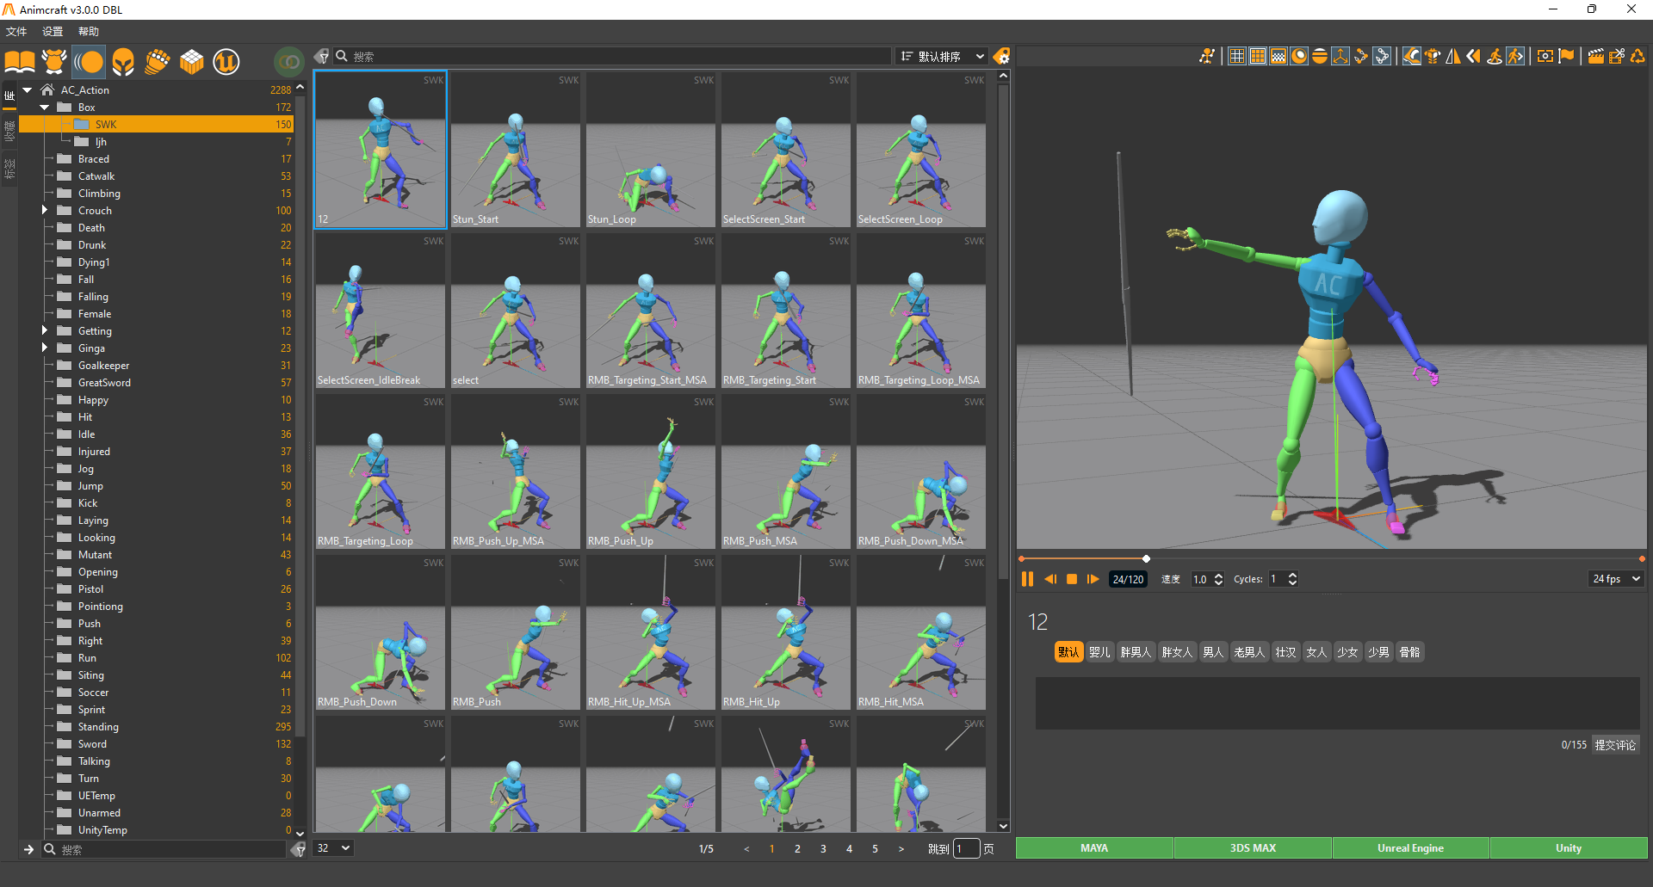
Task: Open the 文件 menu
Action: point(16,32)
